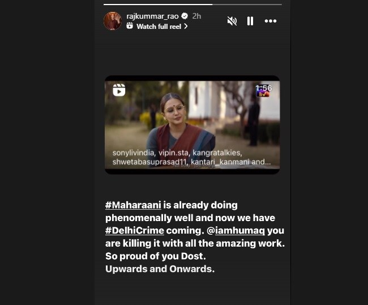Viewport: 368px width, 305px height.
Task: Click the verified badge icon
Action: (185, 16)
